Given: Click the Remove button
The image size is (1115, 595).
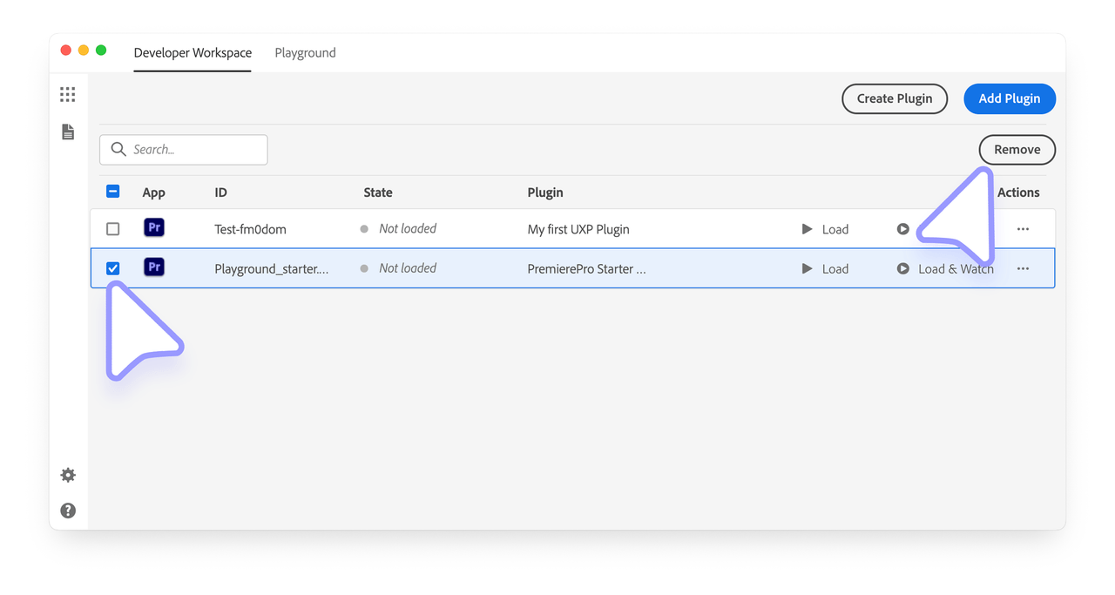Looking at the screenshot, I should 1017,149.
